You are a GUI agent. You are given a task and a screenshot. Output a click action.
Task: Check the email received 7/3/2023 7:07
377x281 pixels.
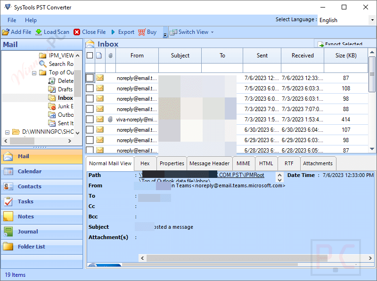tap(90, 109)
